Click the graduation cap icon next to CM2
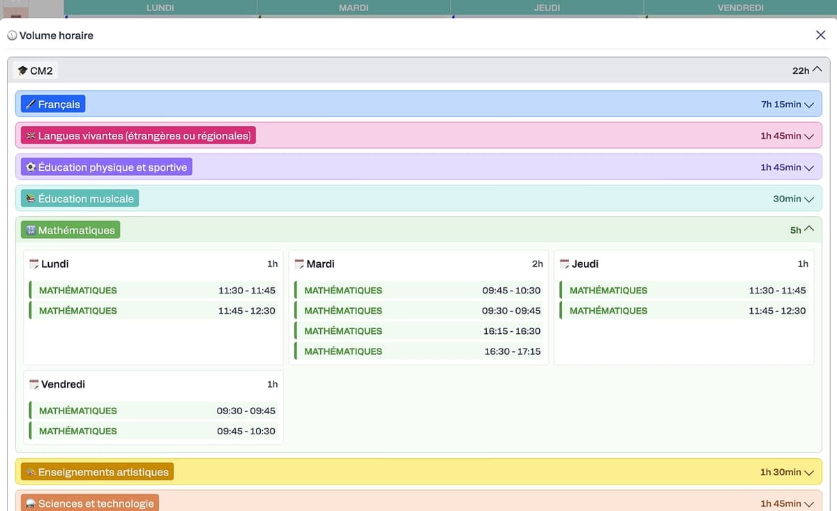The width and height of the screenshot is (837, 511). point(22,70)
